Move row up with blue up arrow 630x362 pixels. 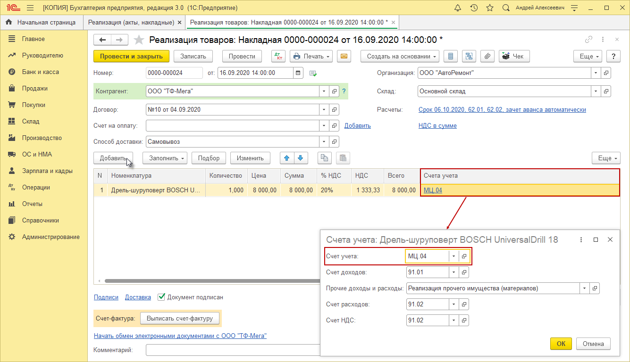pos(286,158)
